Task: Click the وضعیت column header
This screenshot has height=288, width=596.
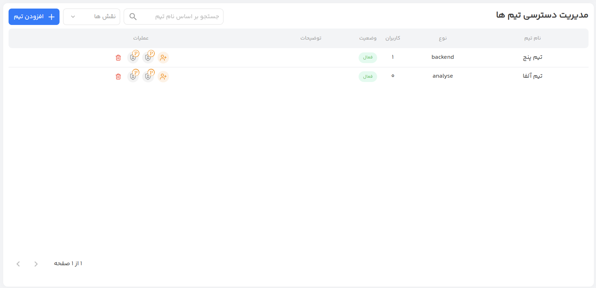Action: pos(368,38)
